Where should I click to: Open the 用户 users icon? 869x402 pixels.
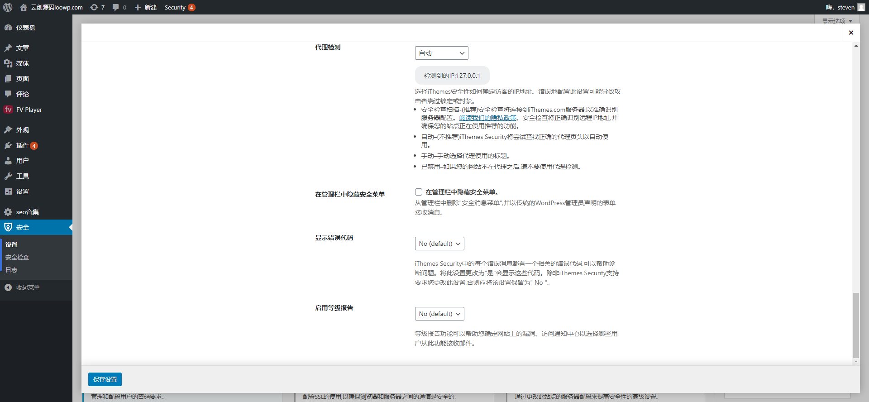(x=8, y=161)
